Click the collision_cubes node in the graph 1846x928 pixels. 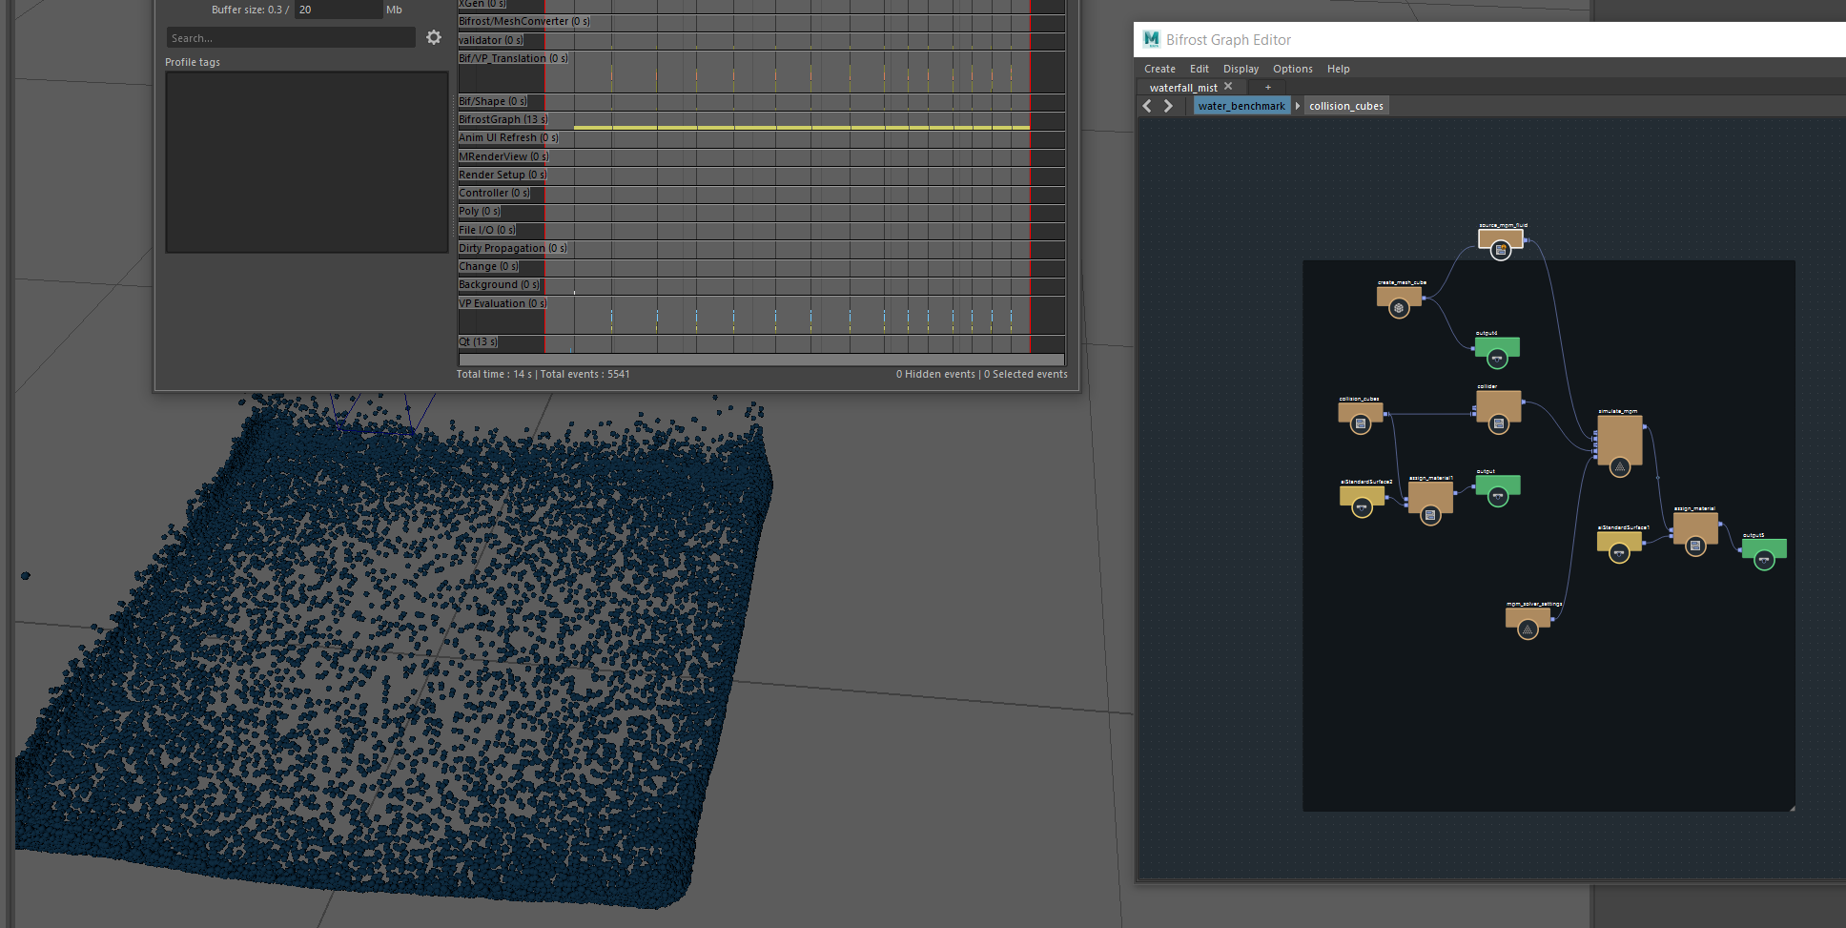pos(1361,414)
